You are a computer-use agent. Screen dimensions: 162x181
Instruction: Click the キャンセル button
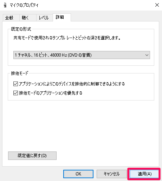tap(112, 174)
